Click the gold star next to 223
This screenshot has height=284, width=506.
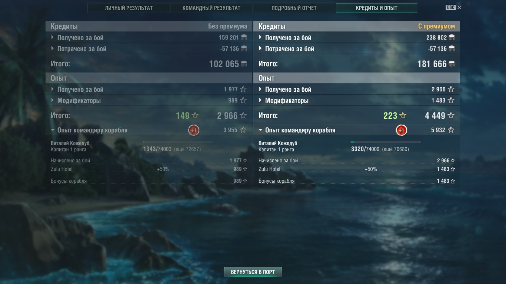(403, 115)
